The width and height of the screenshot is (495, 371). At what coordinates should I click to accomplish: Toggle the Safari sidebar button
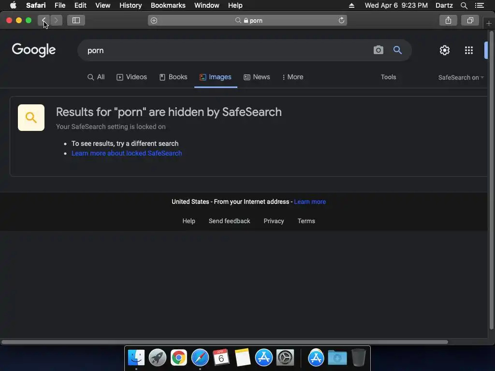76,20
